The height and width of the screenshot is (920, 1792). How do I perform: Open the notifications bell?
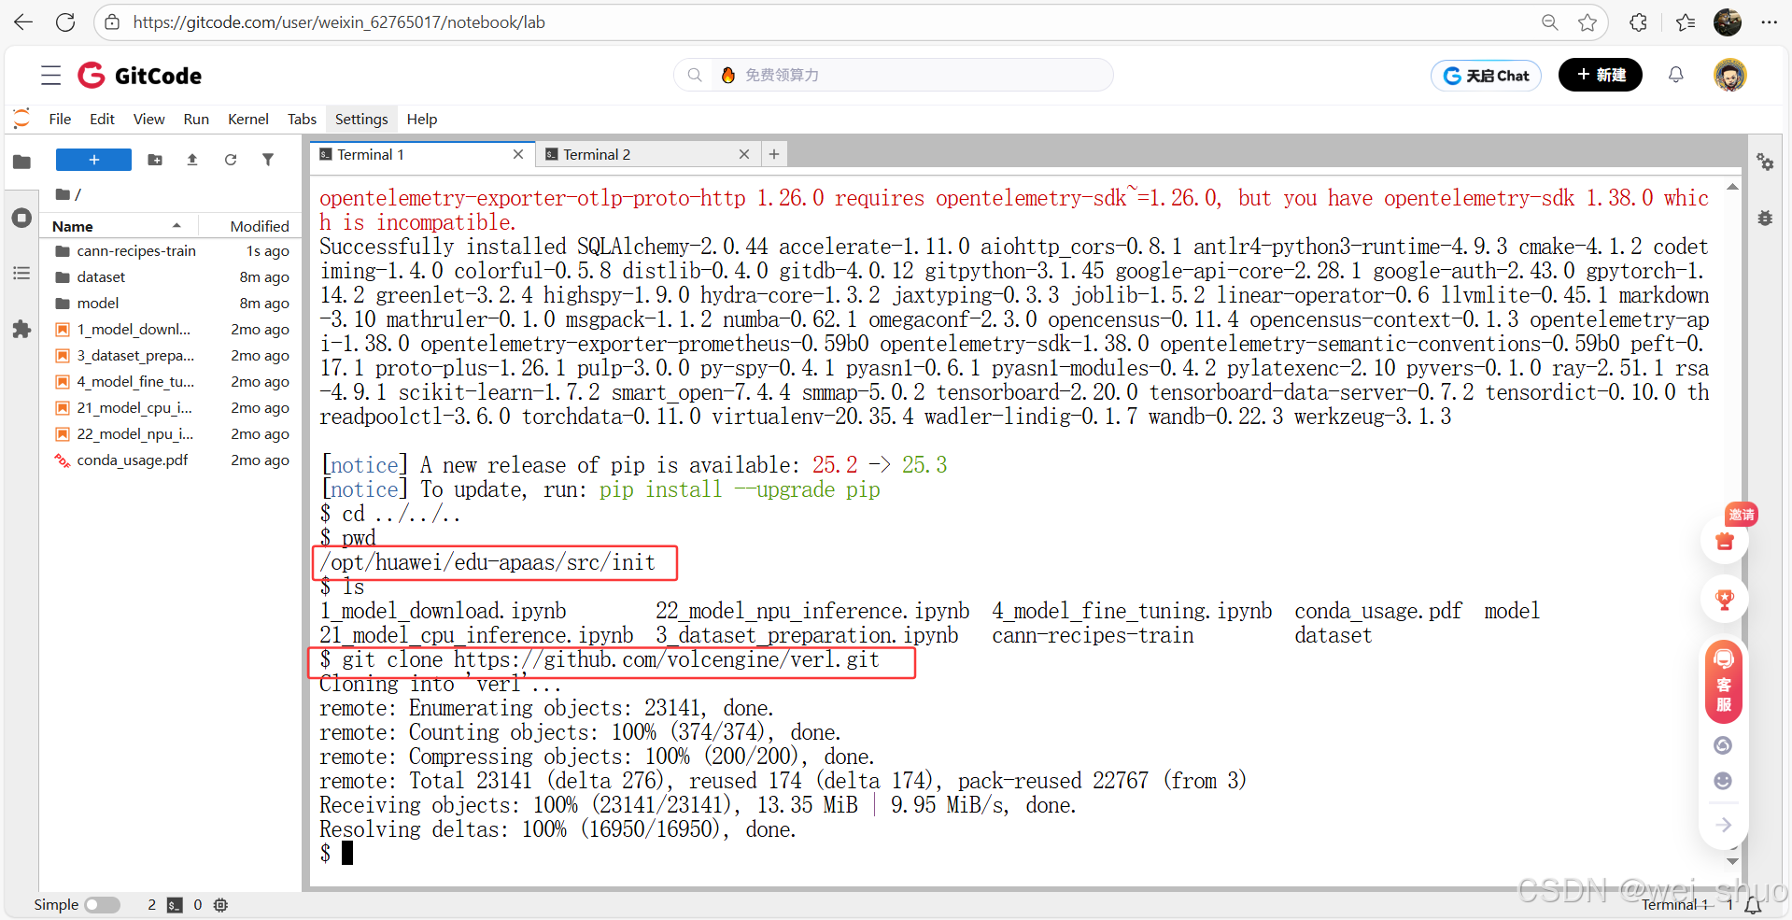pos(1676,75)
